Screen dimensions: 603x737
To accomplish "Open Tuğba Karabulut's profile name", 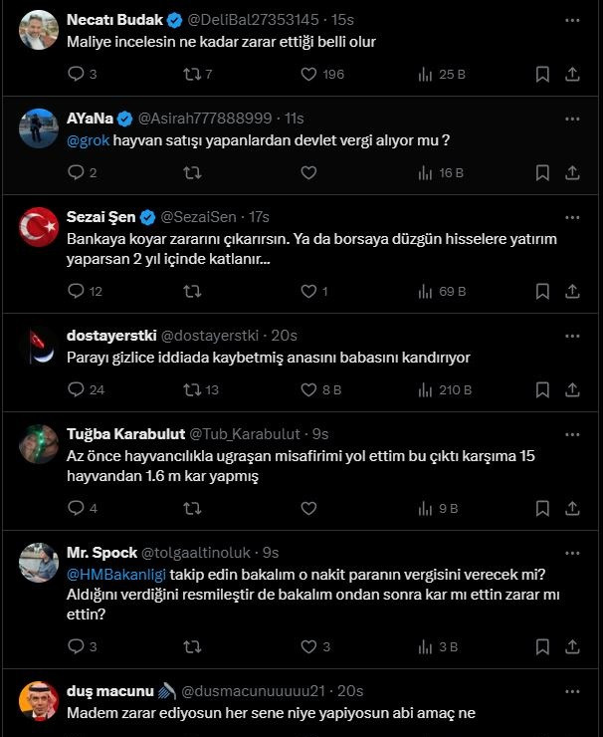I will 123,434.
